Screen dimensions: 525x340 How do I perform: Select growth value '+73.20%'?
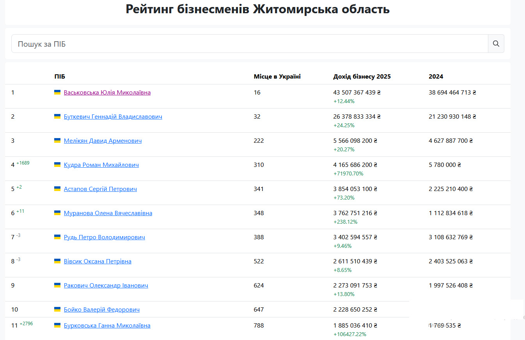(344, 198)
